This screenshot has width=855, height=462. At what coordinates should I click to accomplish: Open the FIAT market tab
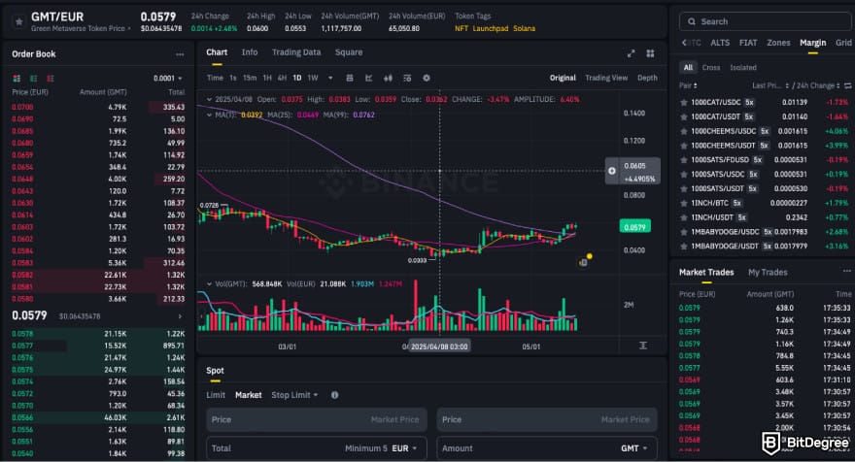tap(747, 43)
